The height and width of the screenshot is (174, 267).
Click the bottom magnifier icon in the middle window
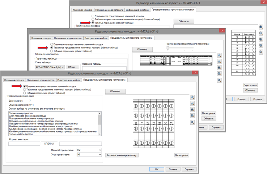(x=219, y=80)
